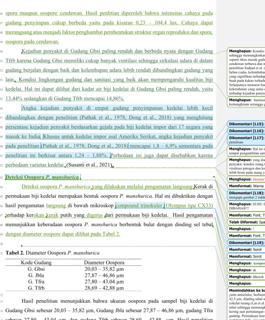Click the 'Kode Gudang' table header

(x=36, y=263)
